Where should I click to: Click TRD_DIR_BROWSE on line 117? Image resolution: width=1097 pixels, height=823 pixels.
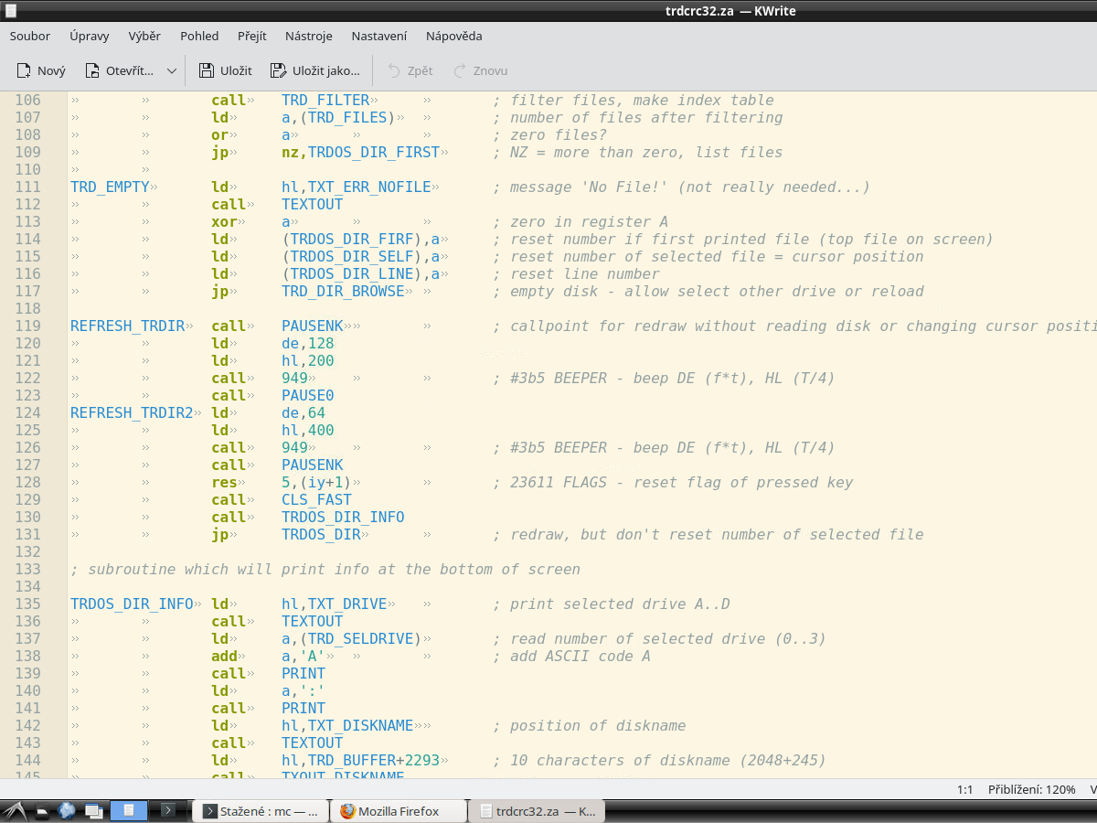(343, 292)
